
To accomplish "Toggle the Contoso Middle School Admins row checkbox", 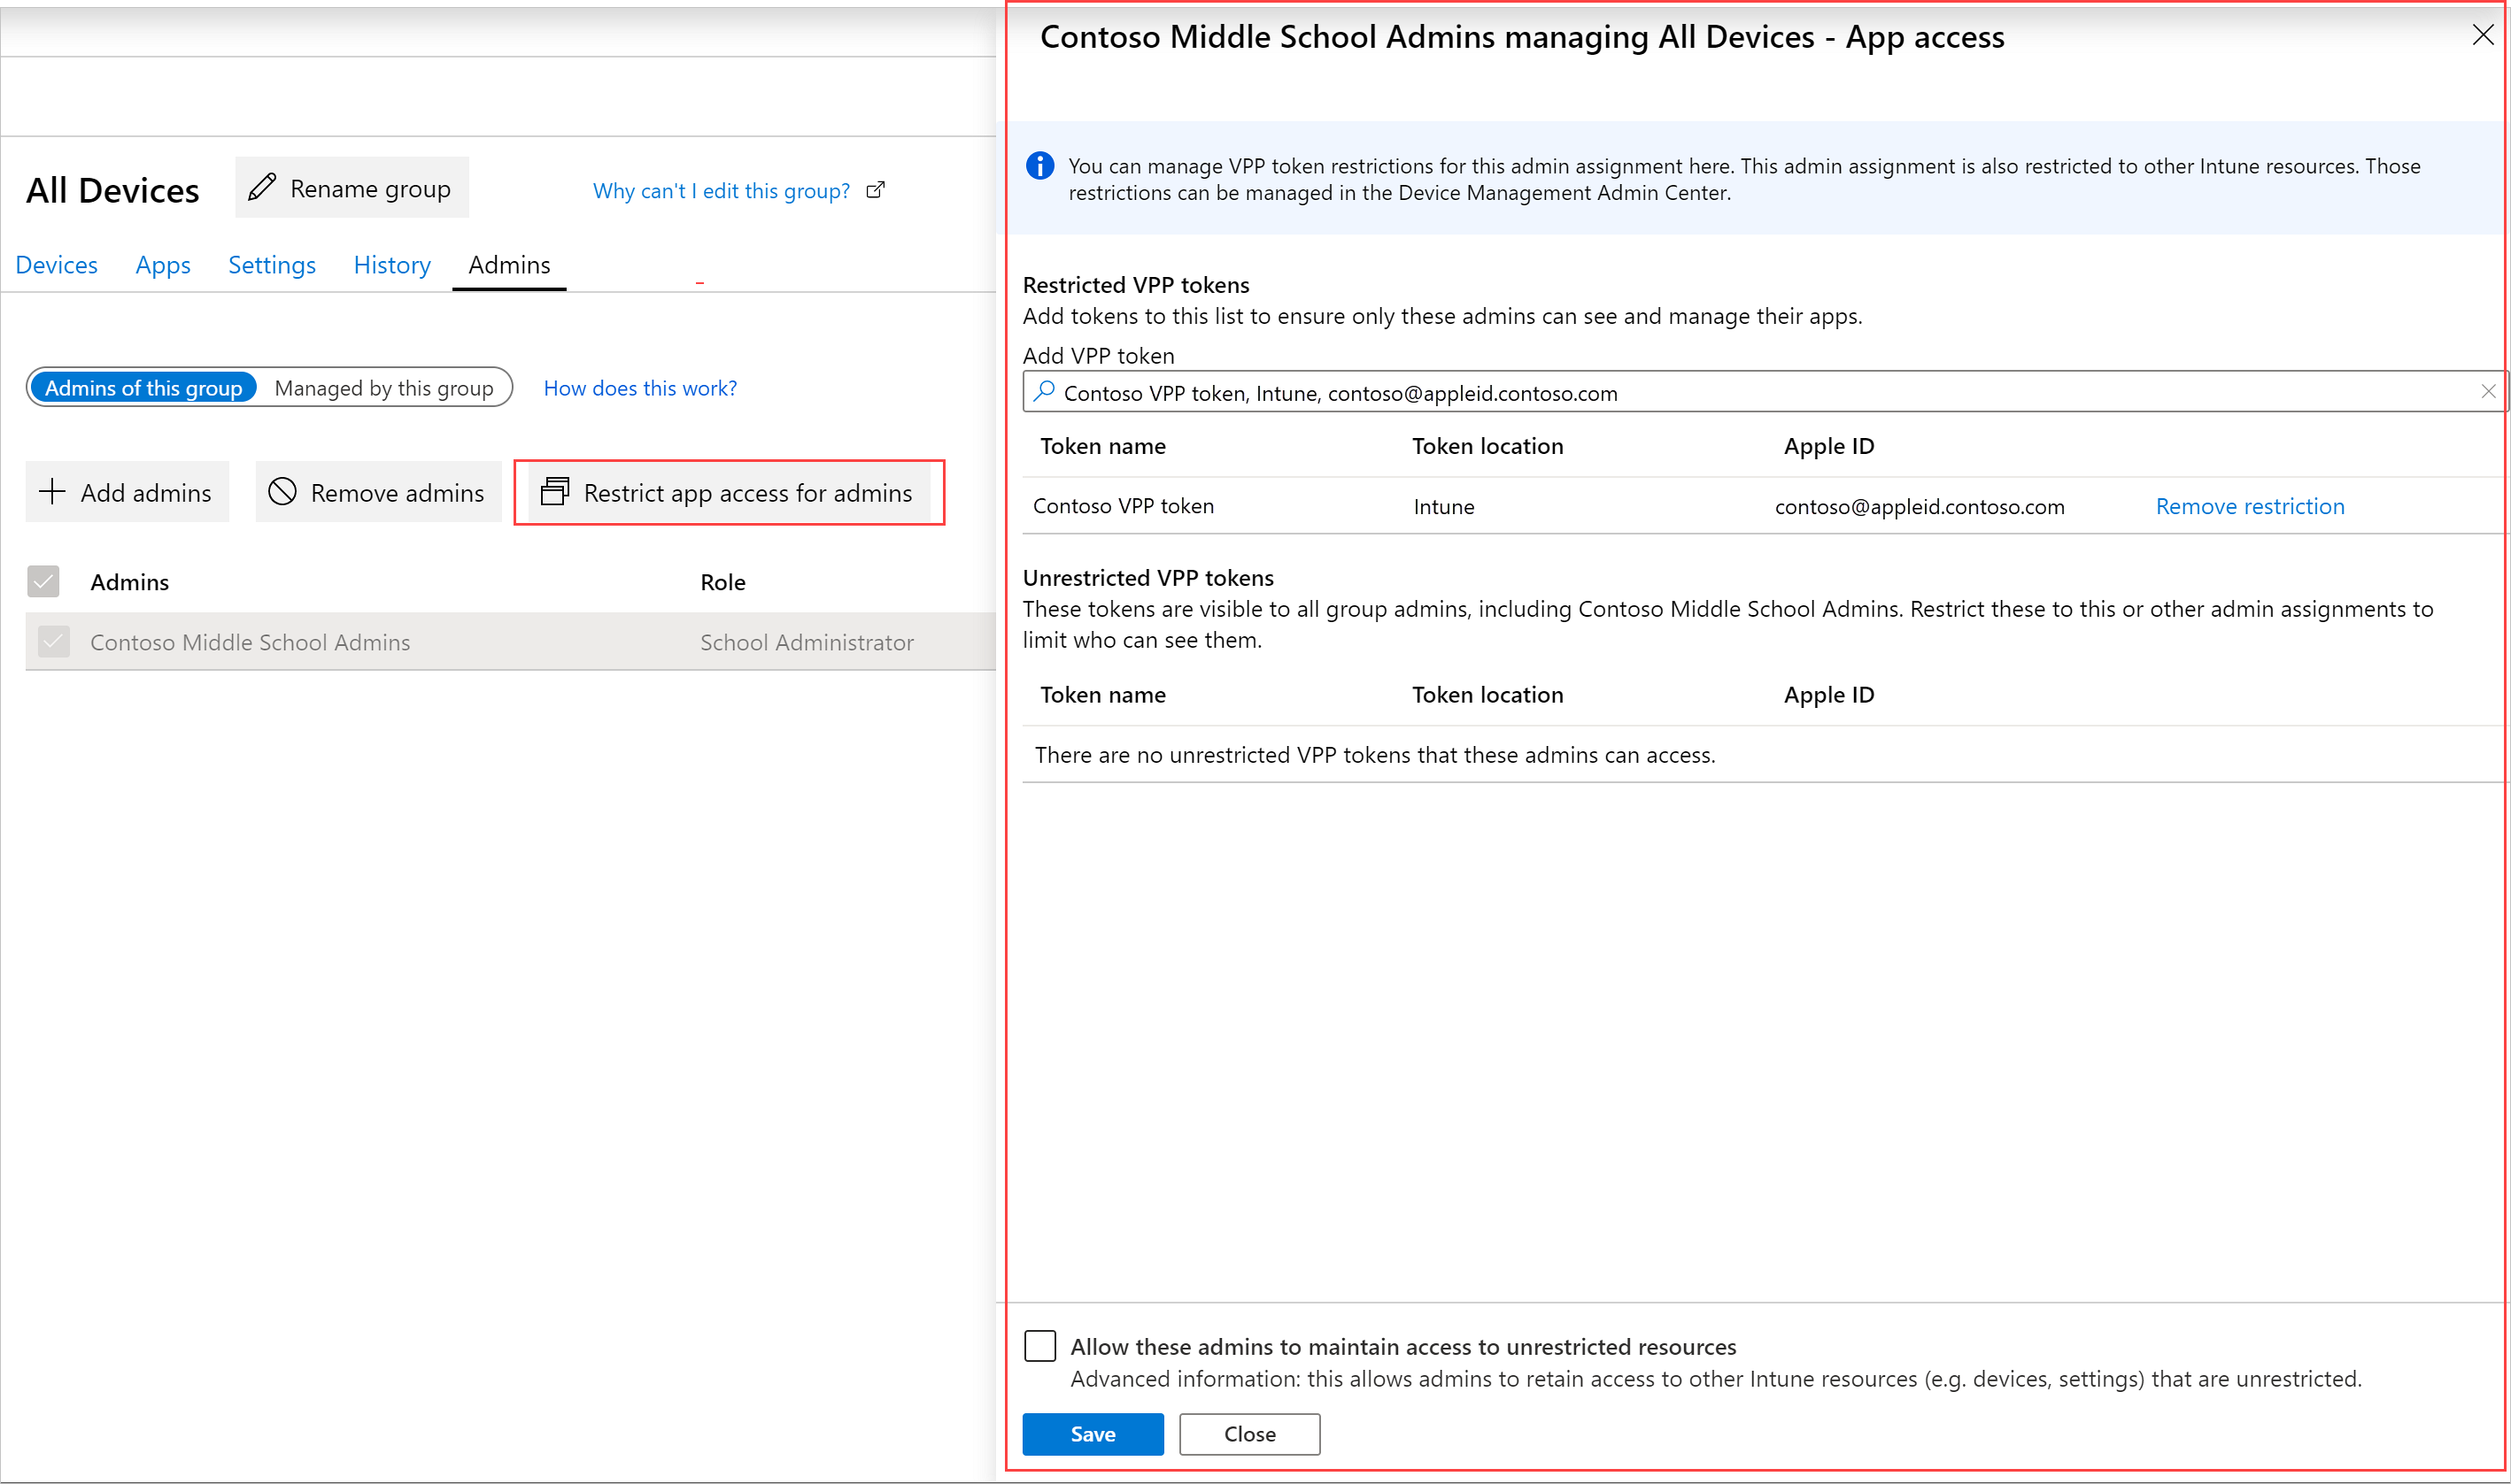I will [x=54, y=641].
